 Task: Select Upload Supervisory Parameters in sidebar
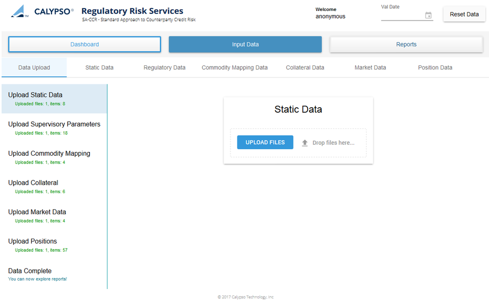click(54, 124)
